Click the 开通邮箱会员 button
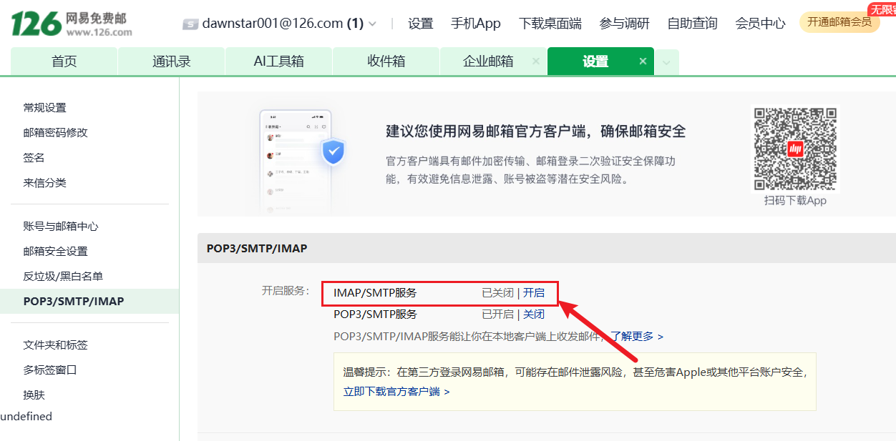The height and width of the screenshot is (441, 896). (x=839, y=22)
